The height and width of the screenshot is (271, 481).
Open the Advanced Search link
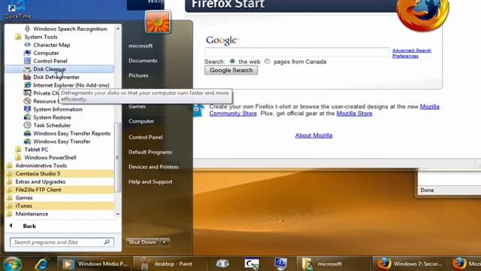click(x=412, y=50)
